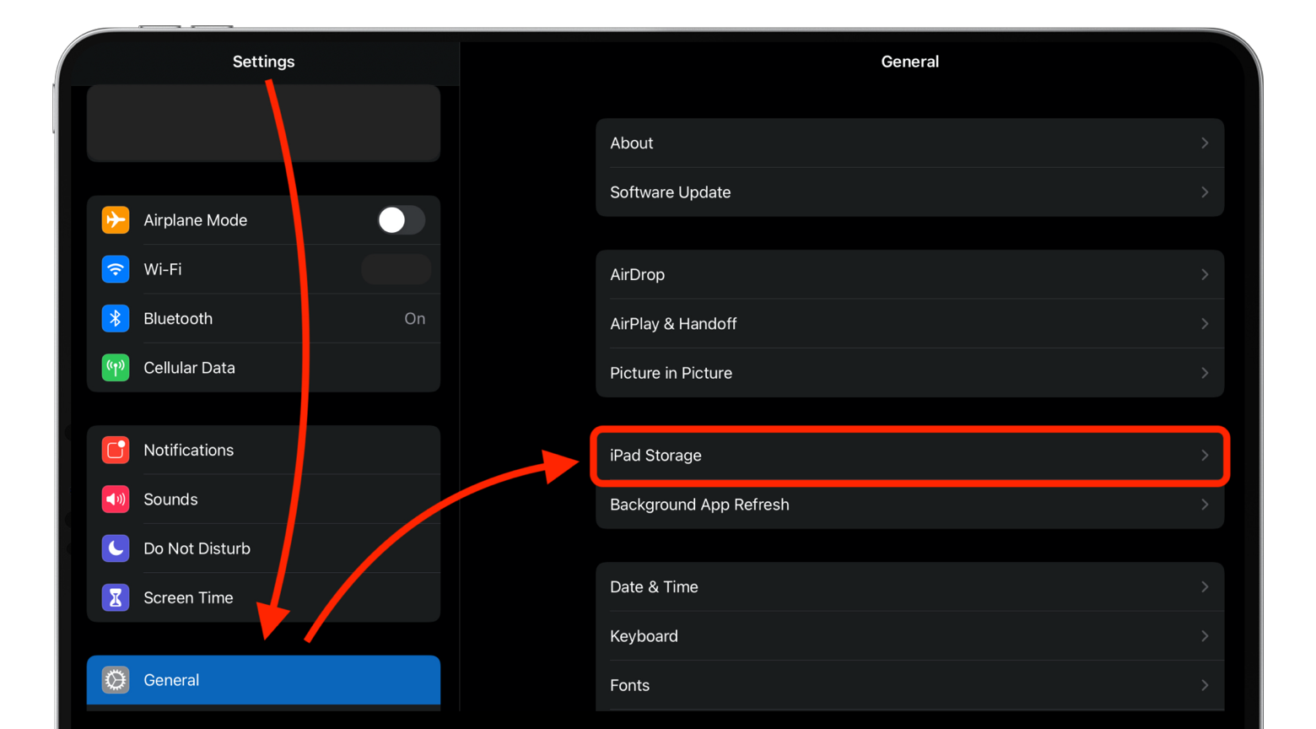Tap the green Cellular Data icon
1316x729 pixels.
tap(116, 368)
